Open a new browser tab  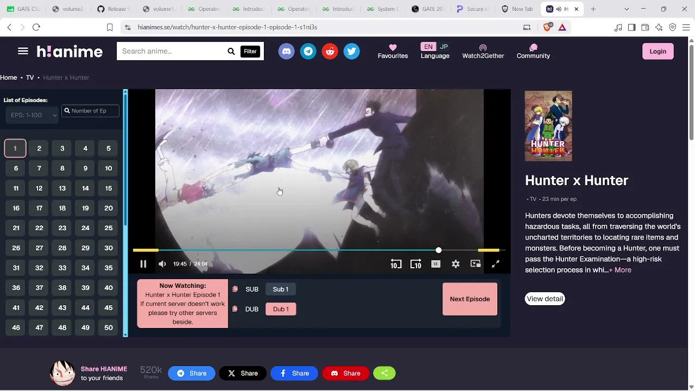pos(593,9)
